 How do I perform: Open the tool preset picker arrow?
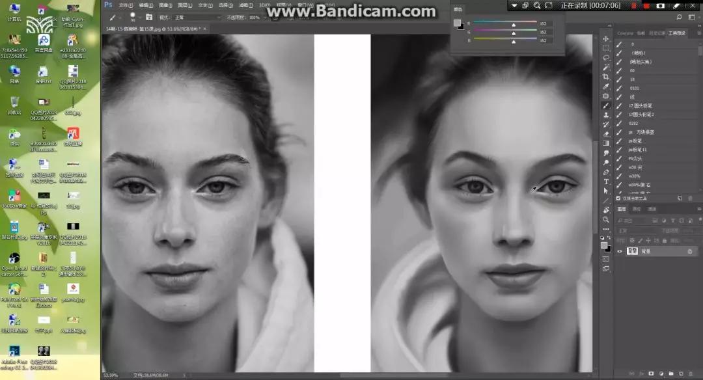[x=119, y=17]
